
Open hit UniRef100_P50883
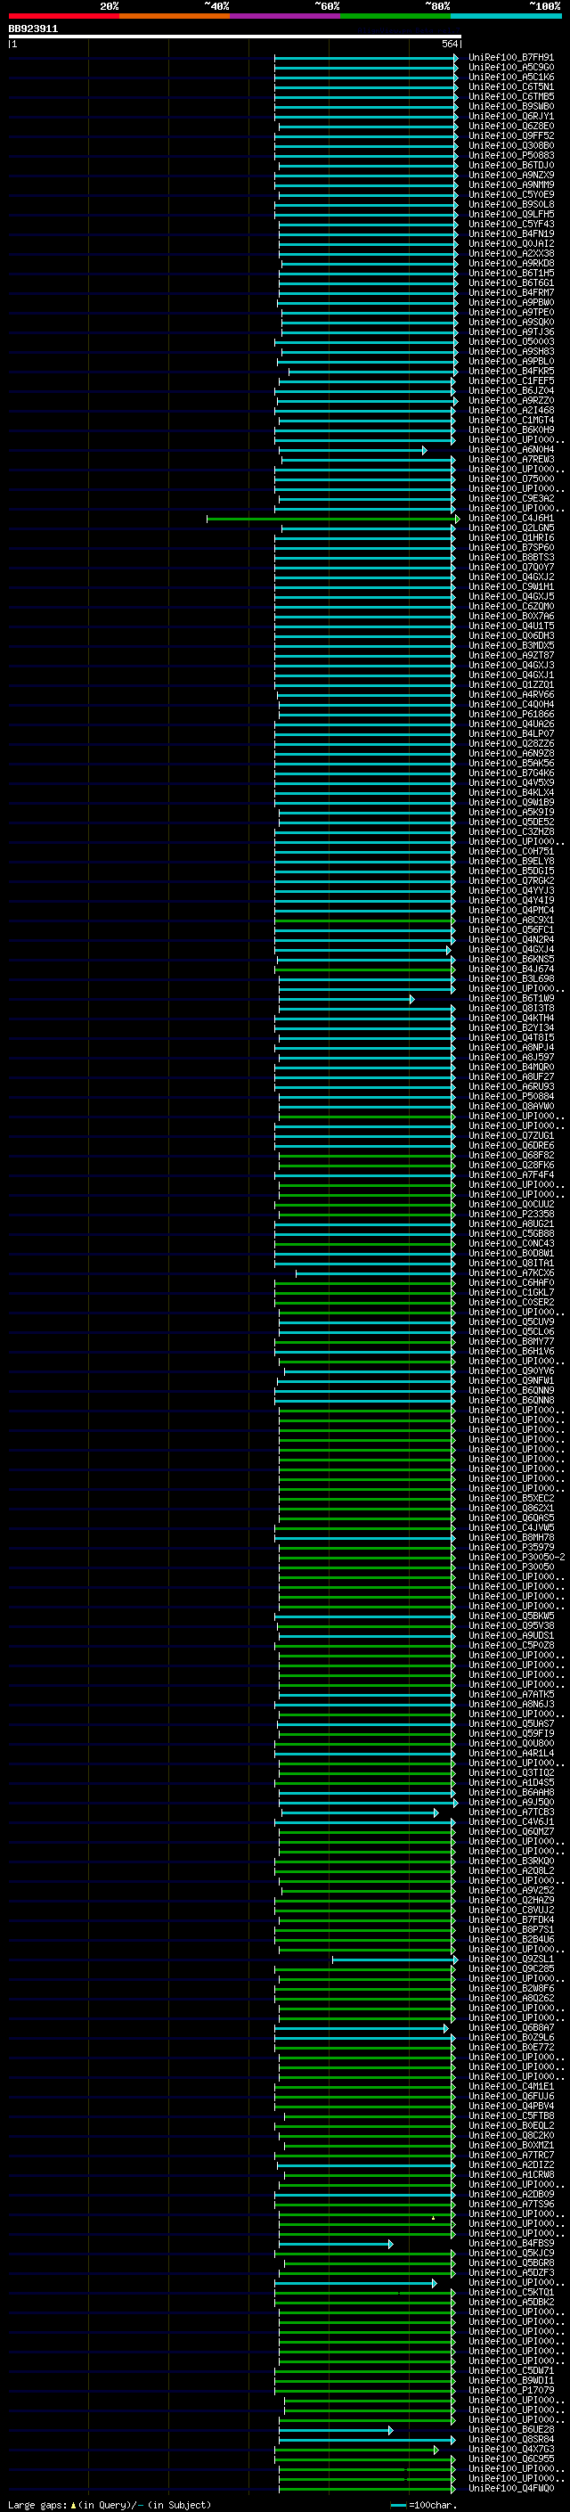[x=510, y=156]
